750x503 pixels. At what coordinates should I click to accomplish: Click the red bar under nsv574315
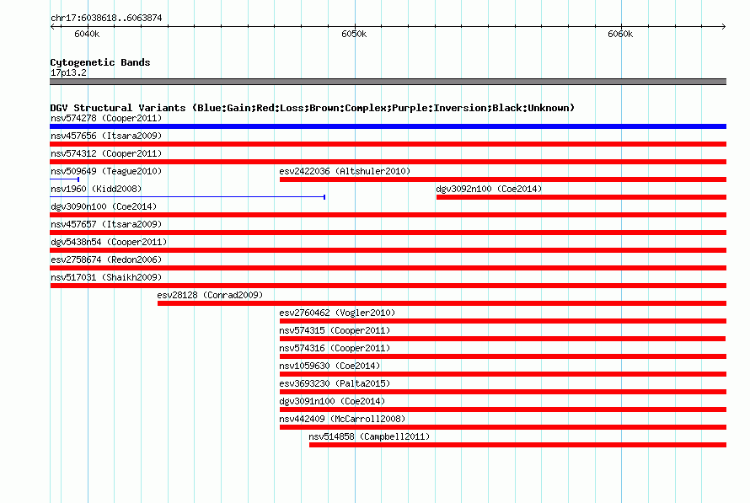(503, 339)
